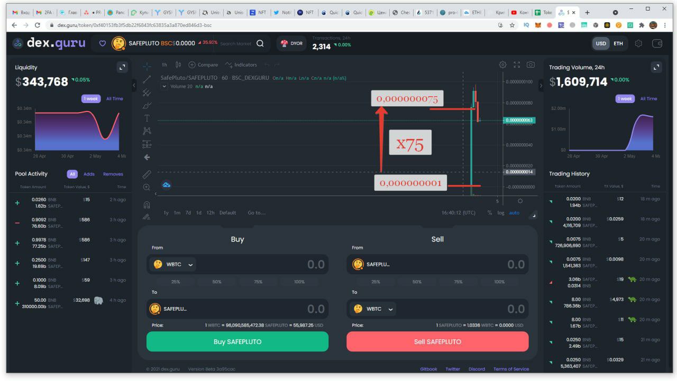Switch currency display to USD

pos(601,43)
